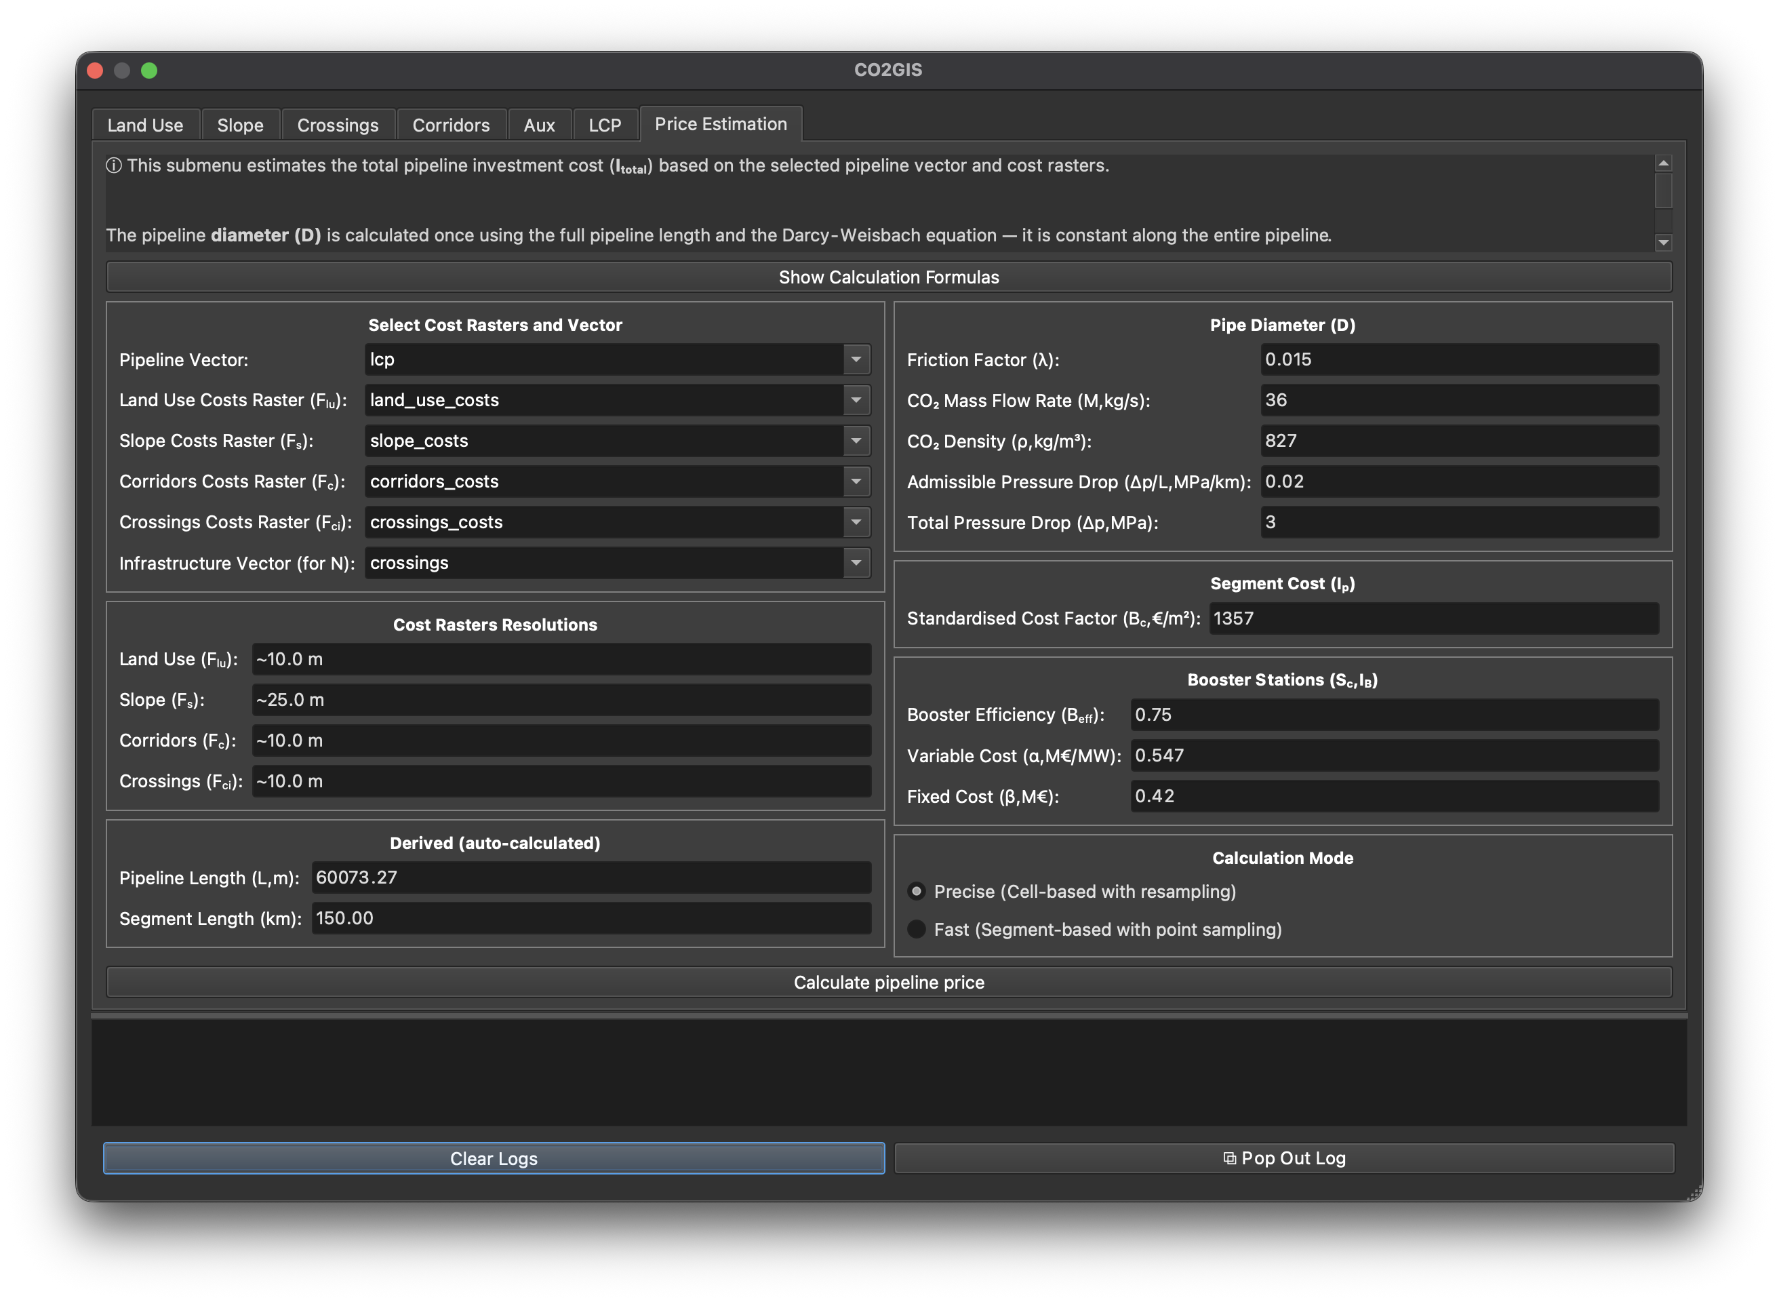Click the Fixed Cost field

pos(1395,796)
